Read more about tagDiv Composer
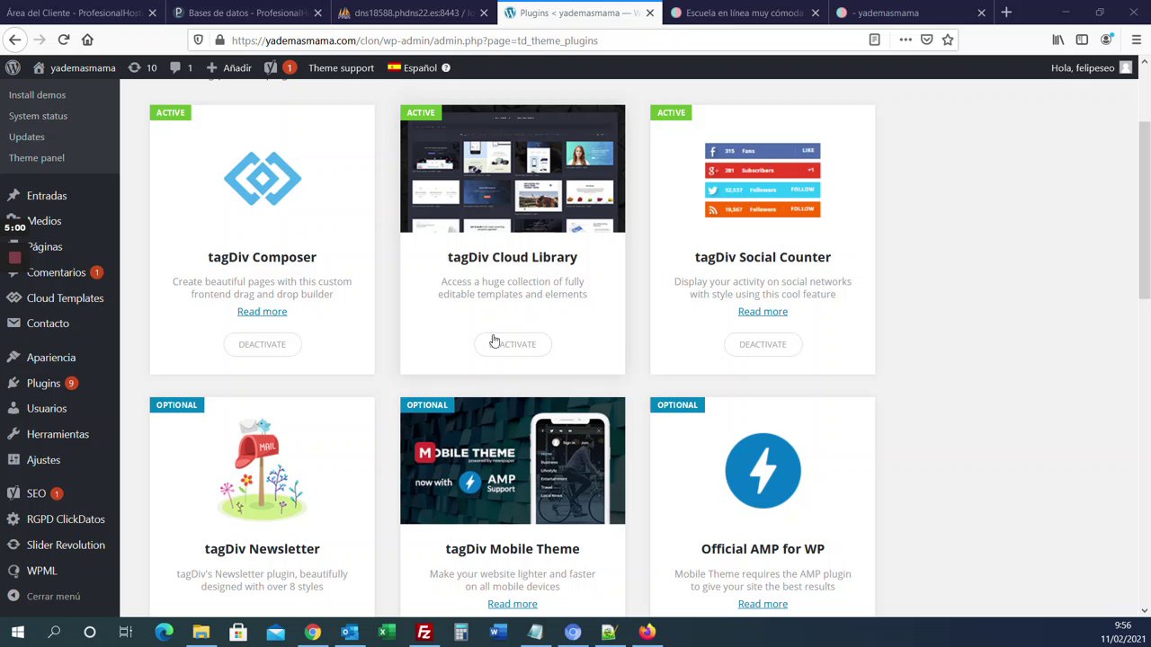Viewport: 1151px width, 647px height. pyautogui.click(x=262, y=311)
